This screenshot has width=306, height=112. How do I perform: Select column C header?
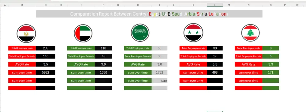(46, 5)
